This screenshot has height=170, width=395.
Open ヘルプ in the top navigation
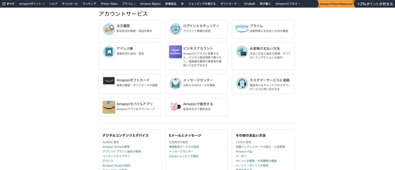point(53,4)
